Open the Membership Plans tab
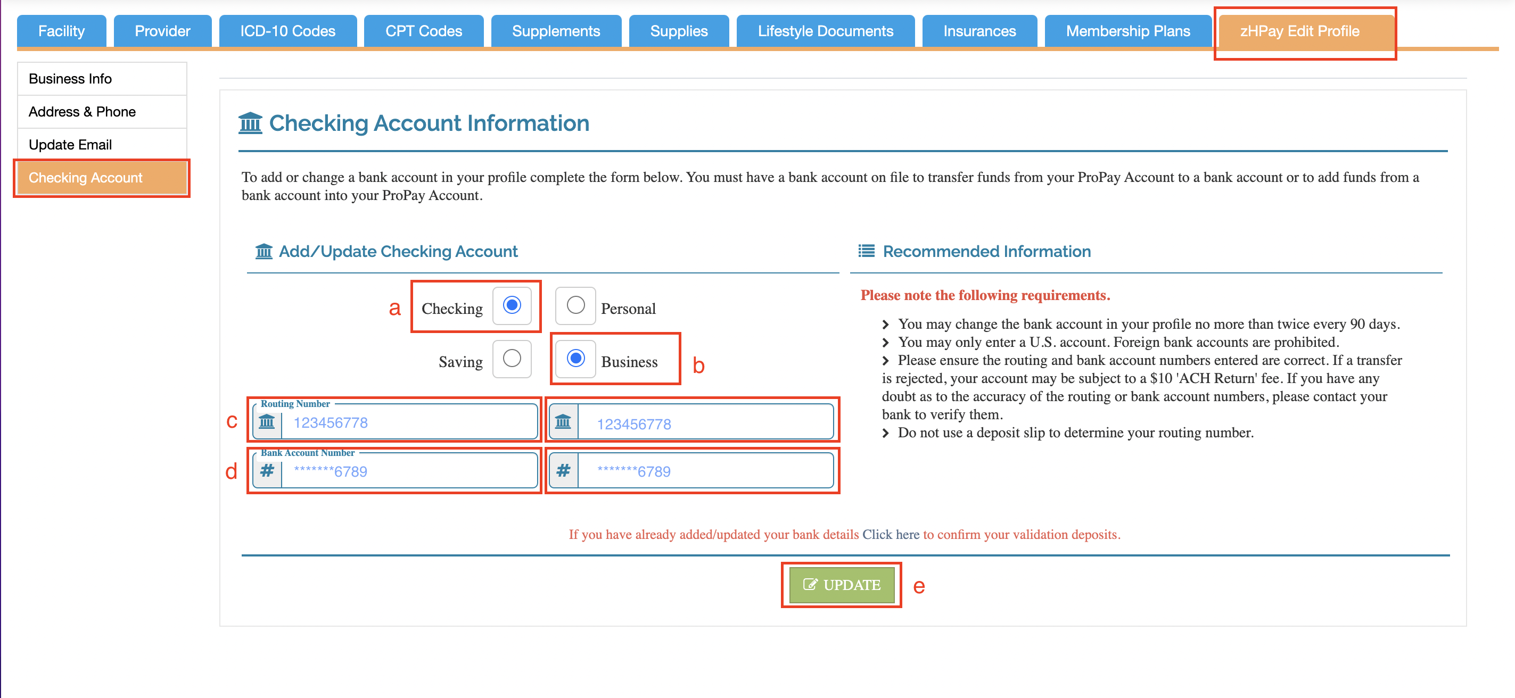The width and height of the screenshot is (1515, 698). [x=1127, y=31]
